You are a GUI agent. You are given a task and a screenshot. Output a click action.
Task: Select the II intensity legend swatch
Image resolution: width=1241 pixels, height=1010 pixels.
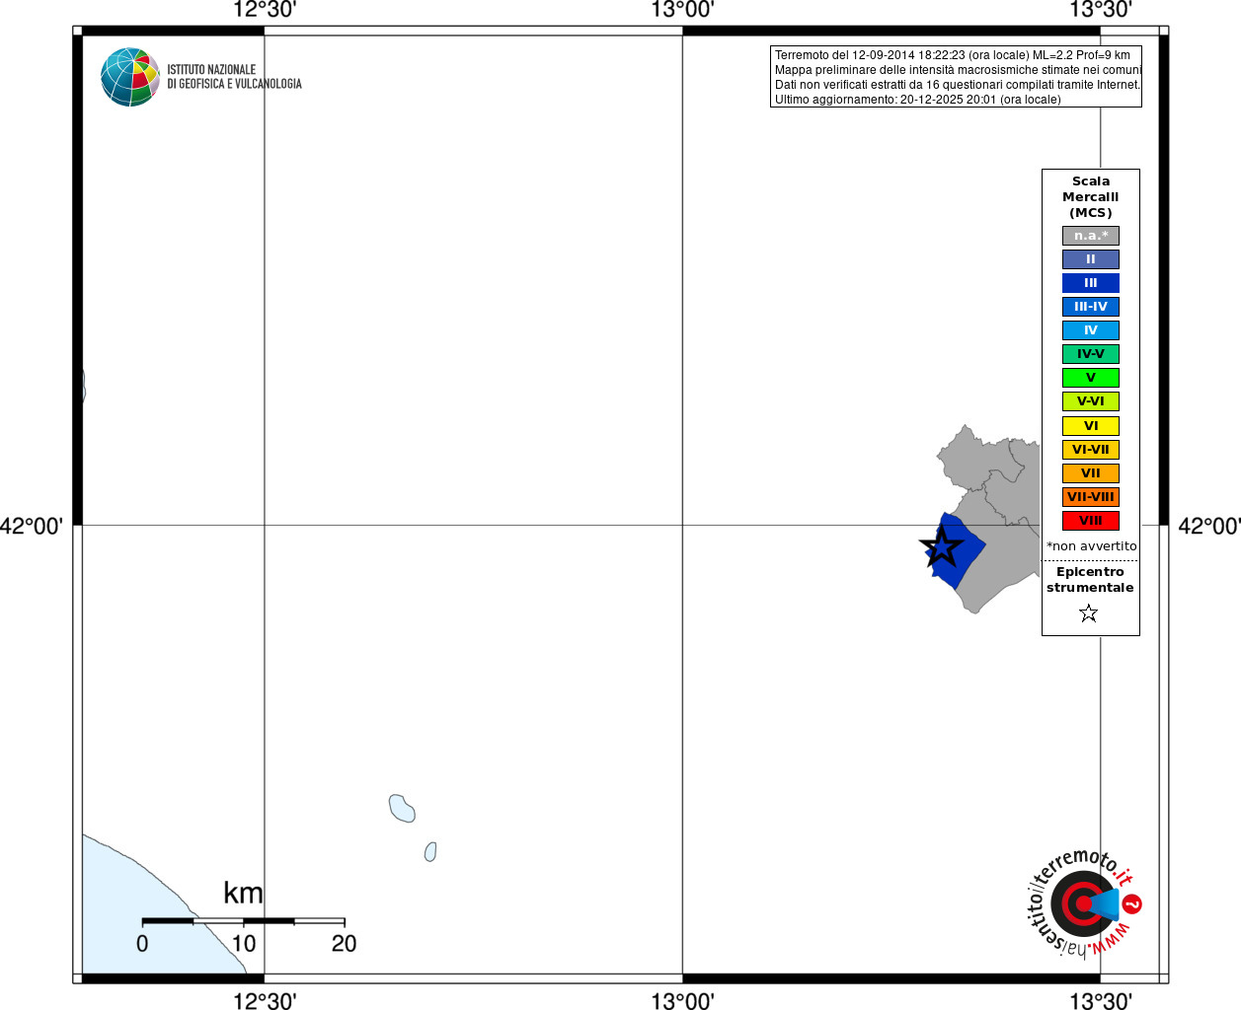pyautogui.click(x=1091, y=259)
